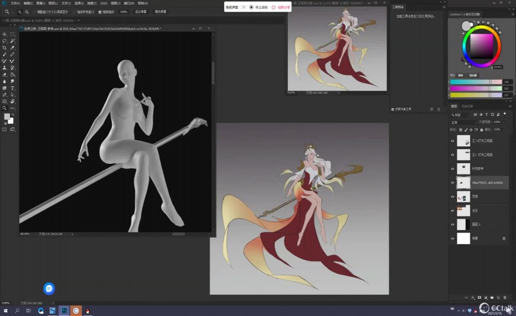Open the layer Opacity dropdown arrow
This screenshot has width=516, height=316.
pyautogui.click(x=504, y=122)
